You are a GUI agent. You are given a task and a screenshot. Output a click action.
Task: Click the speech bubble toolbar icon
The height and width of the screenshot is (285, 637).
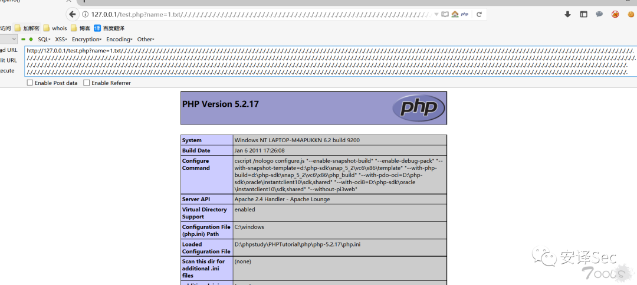point(599,14)
